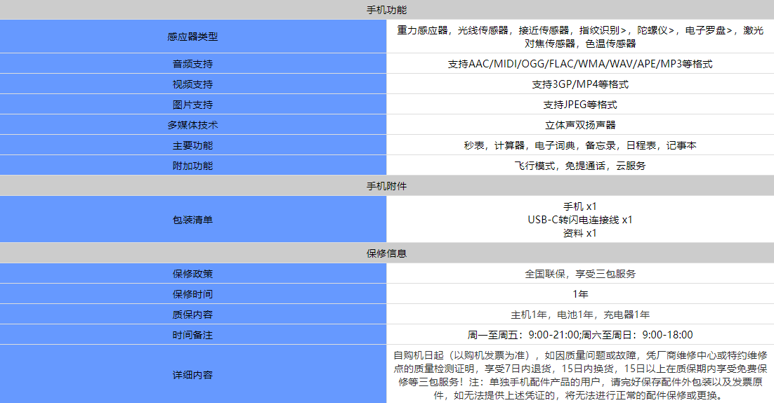Select the 时间备注 row label

[x=192, y=335]
